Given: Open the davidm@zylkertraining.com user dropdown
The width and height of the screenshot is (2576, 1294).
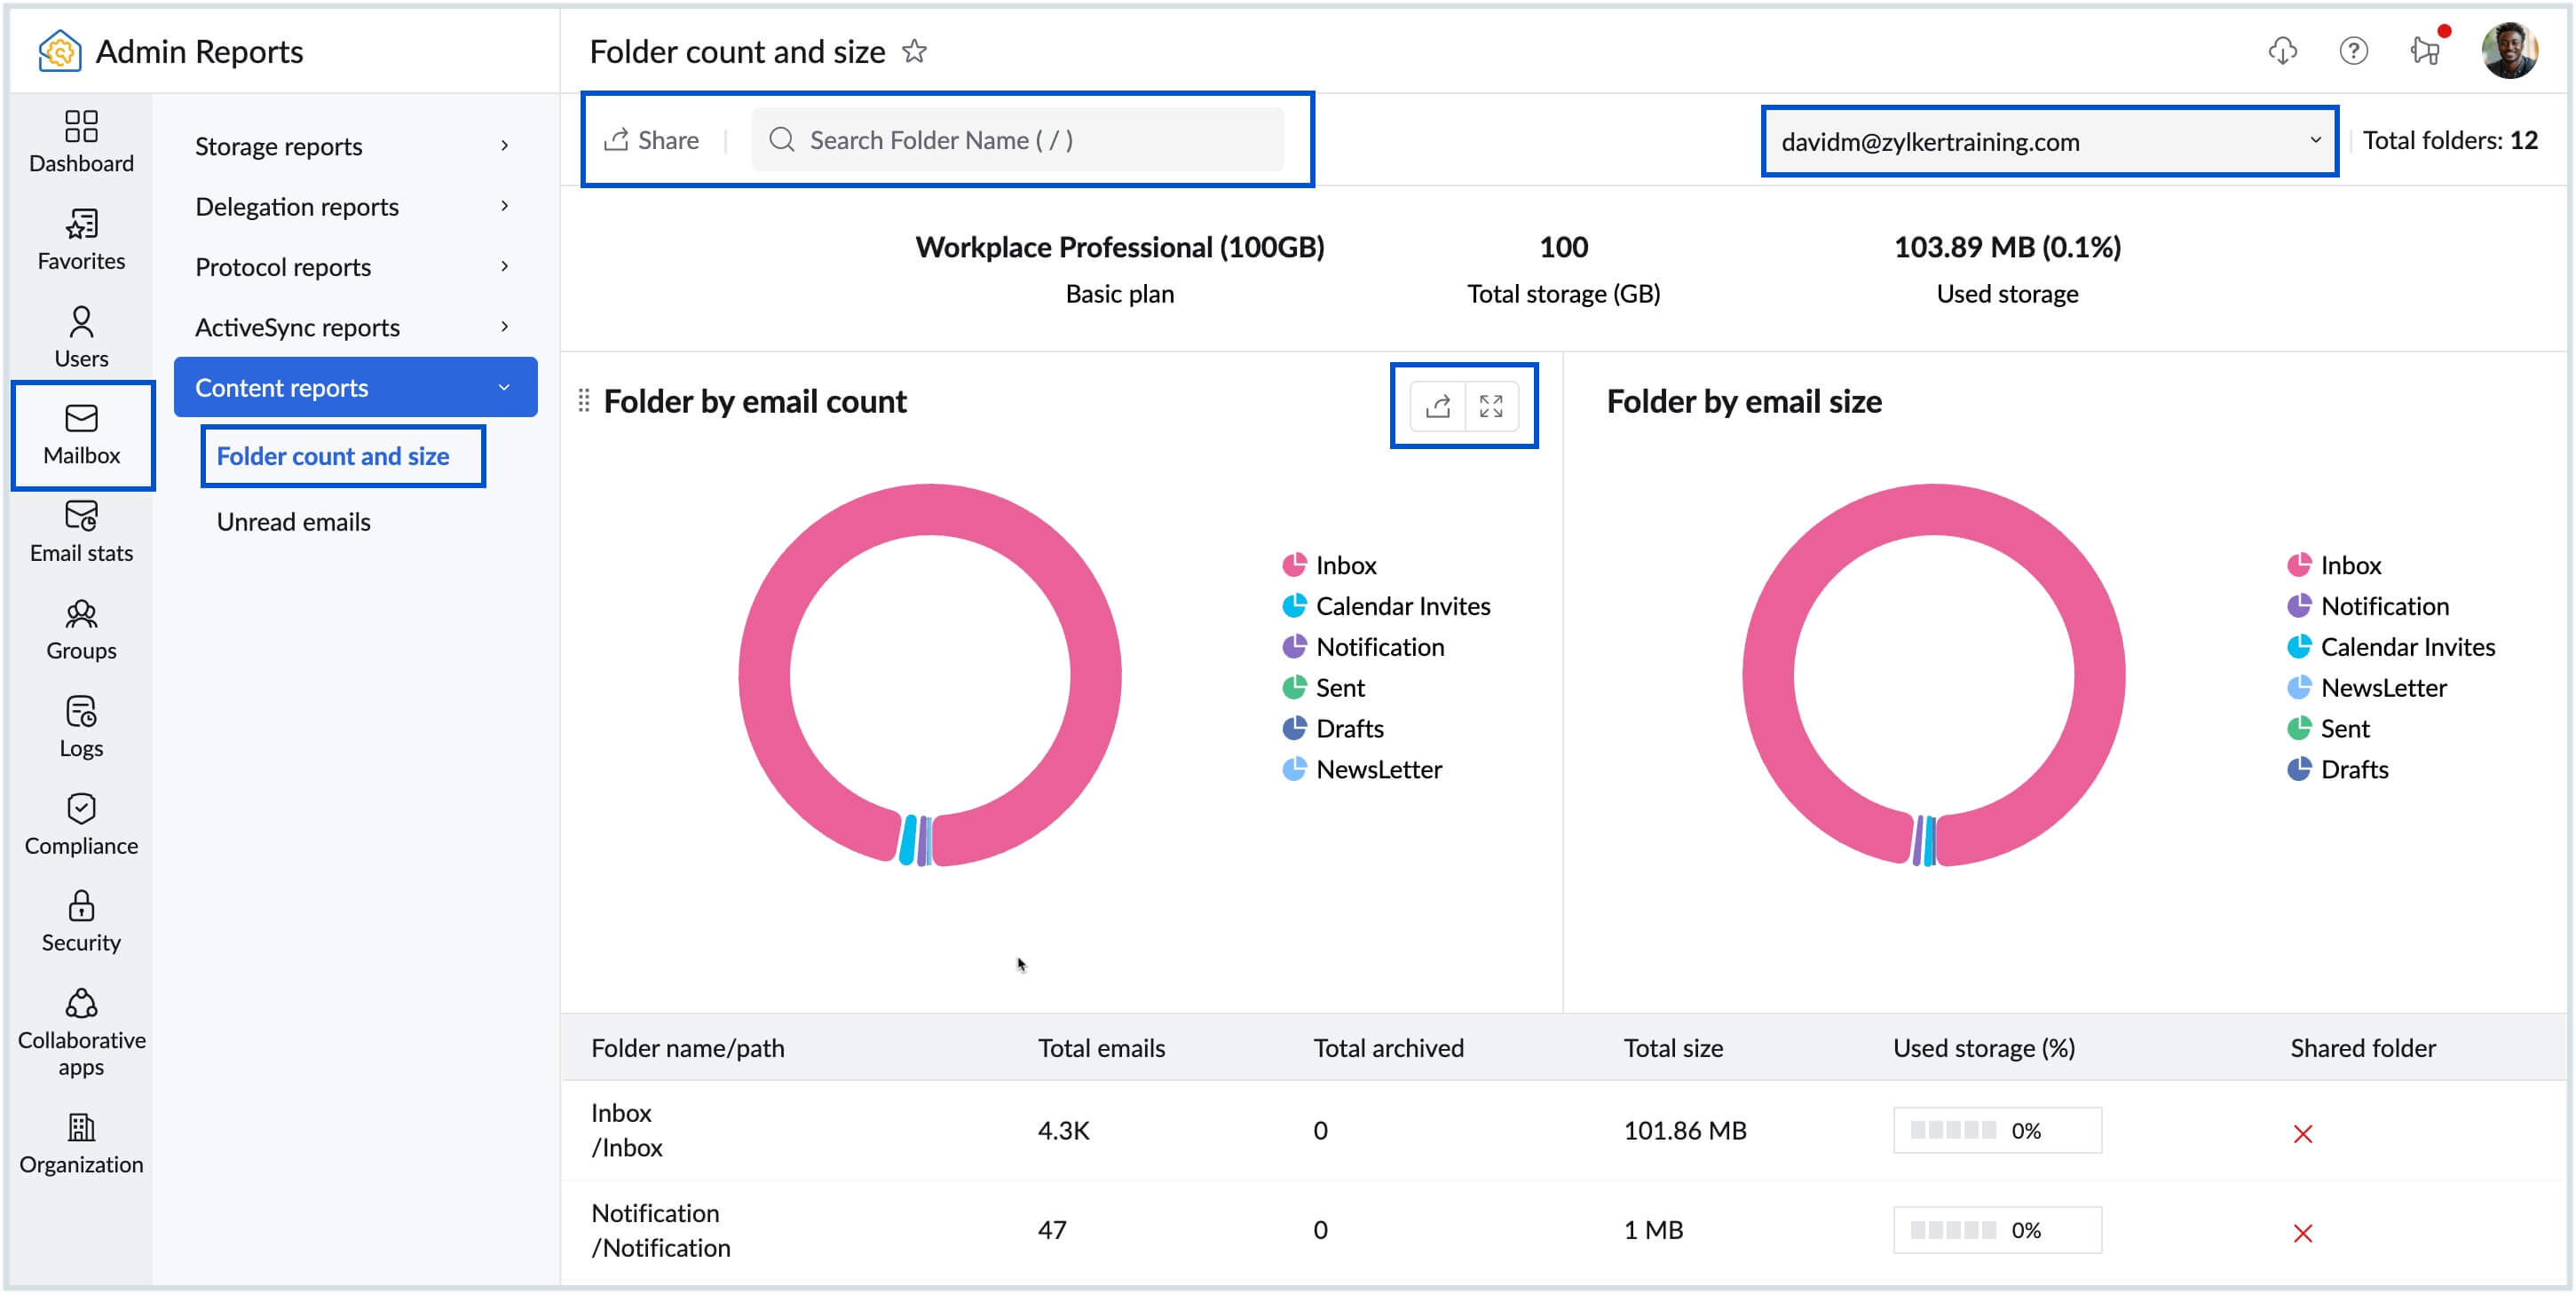Looking at the screenshot, I should click(2048, 142).
